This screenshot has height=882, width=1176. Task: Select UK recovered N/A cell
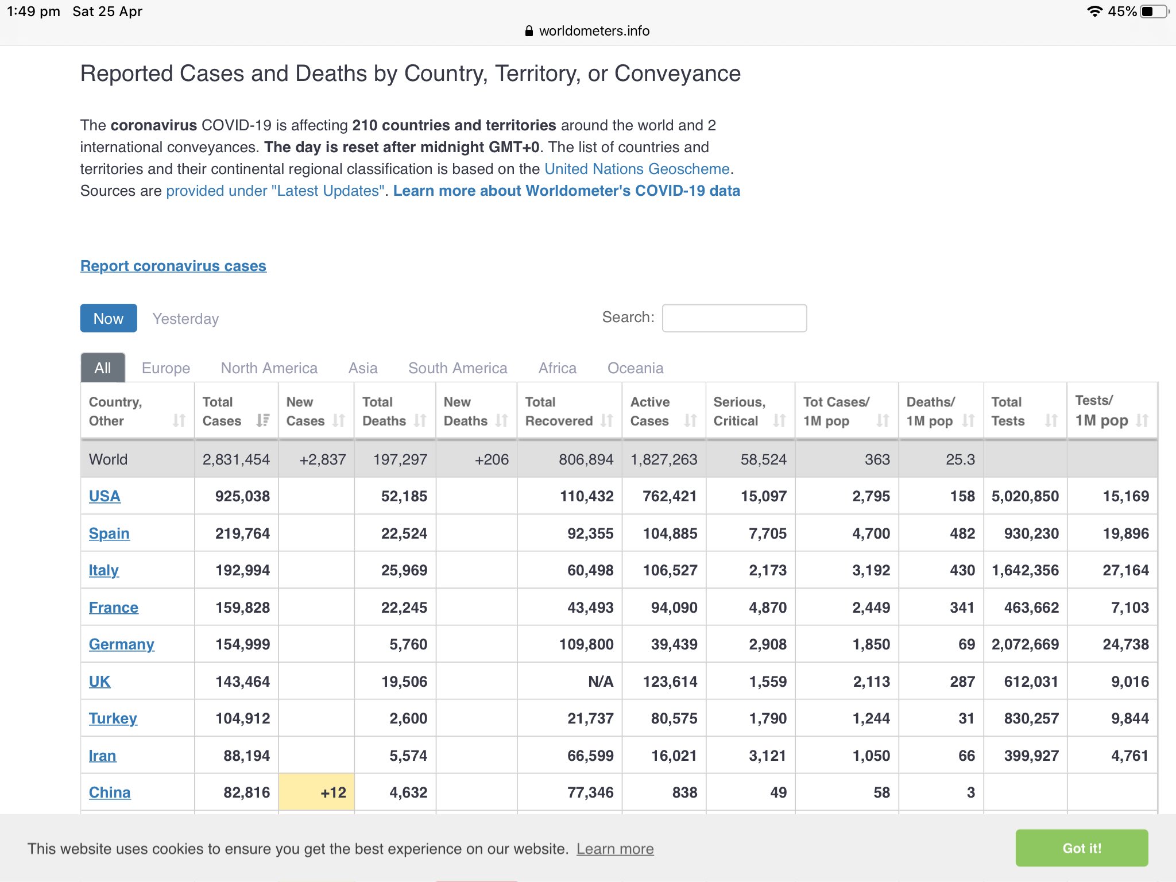[x=570, y=682]
